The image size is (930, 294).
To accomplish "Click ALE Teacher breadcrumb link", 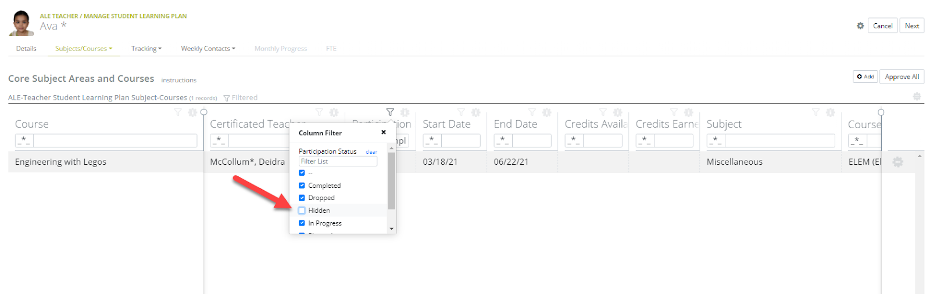I will [x=59, y=16].
